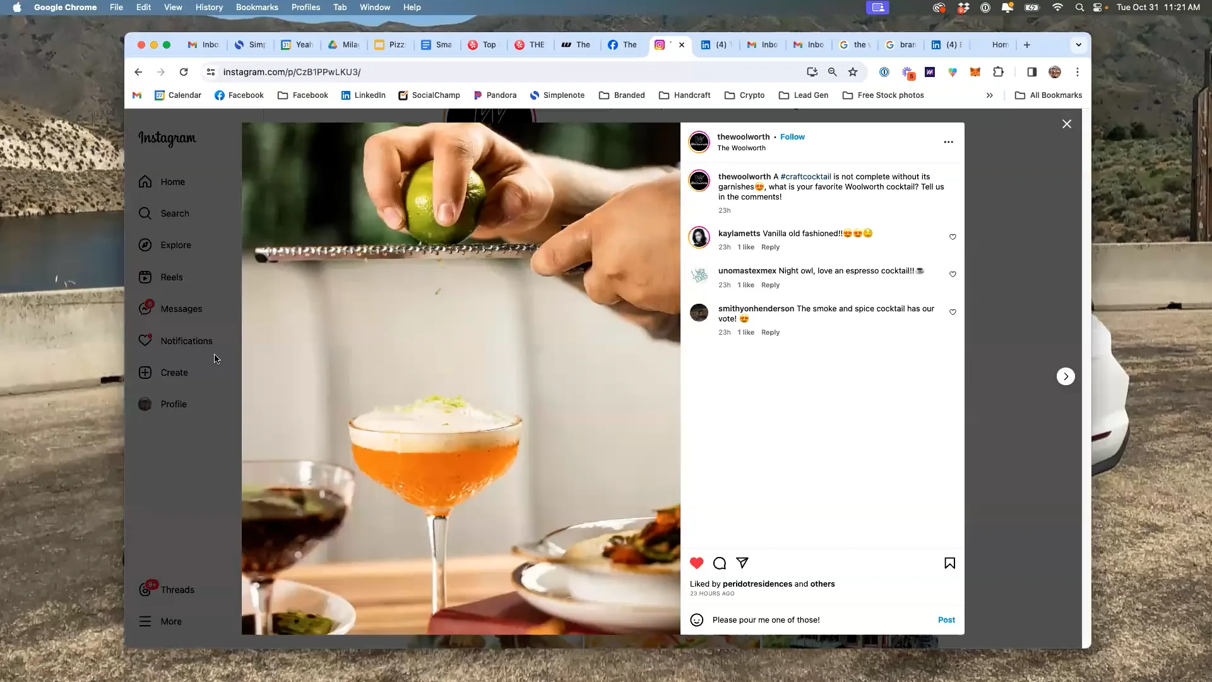Open Explore in the Instagram sidebar
Viewport: 1212px width, 682px height.
(x=175, y=245)
